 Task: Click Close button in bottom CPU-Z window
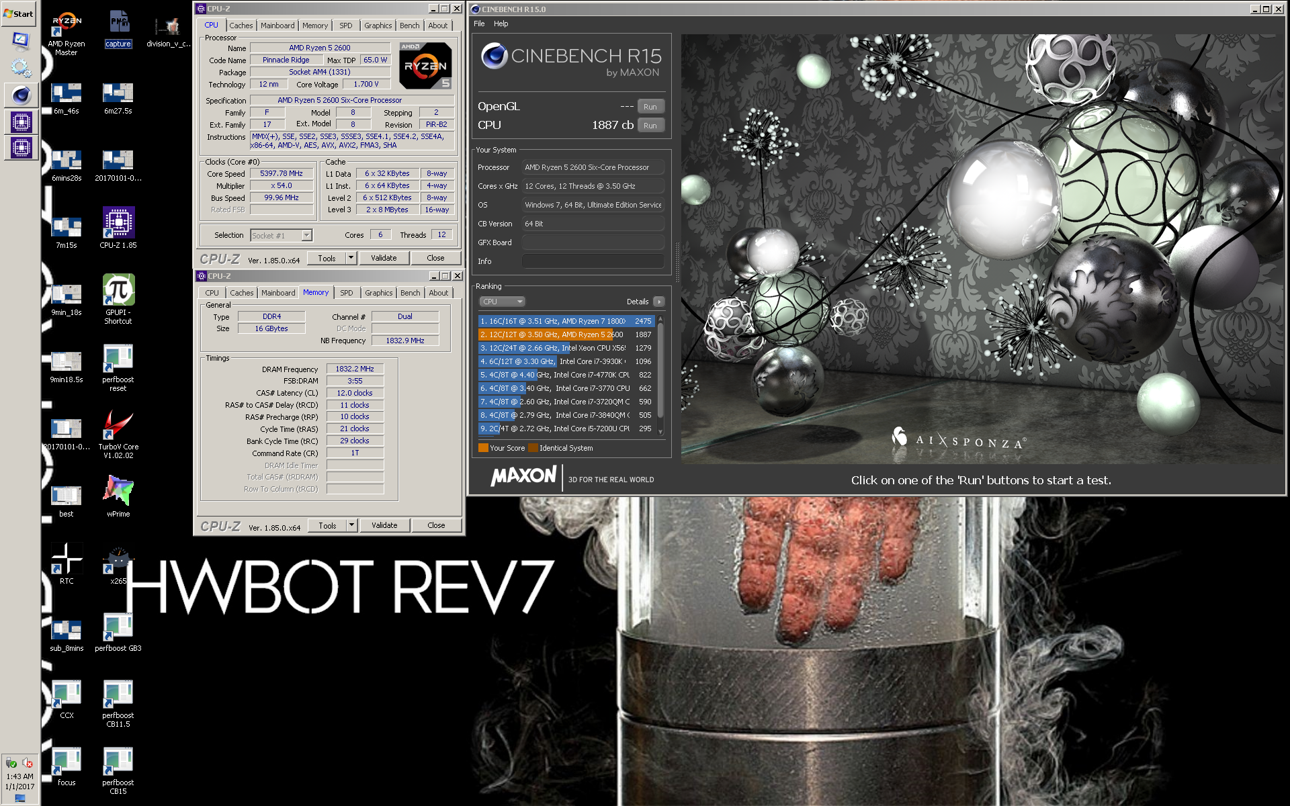(436, 525)
